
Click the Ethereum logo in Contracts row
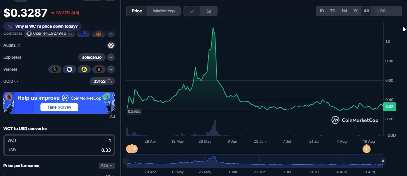click(29, 34)
